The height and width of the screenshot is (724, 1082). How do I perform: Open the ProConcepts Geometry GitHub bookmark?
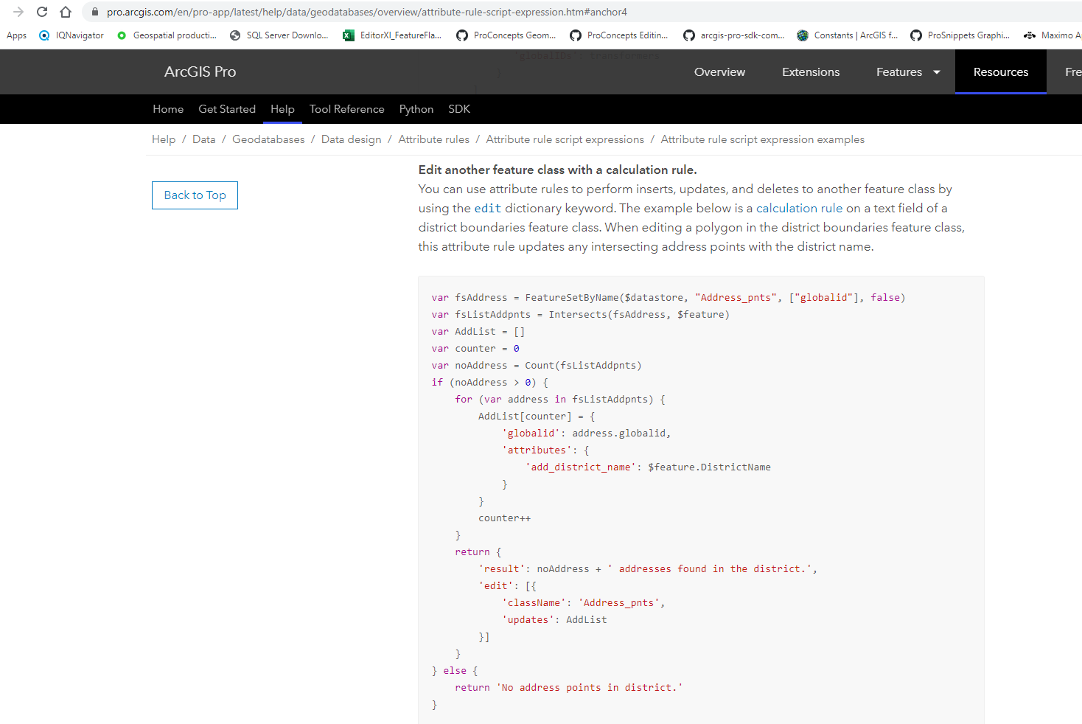pyautogui.click(x=506, y=35)
